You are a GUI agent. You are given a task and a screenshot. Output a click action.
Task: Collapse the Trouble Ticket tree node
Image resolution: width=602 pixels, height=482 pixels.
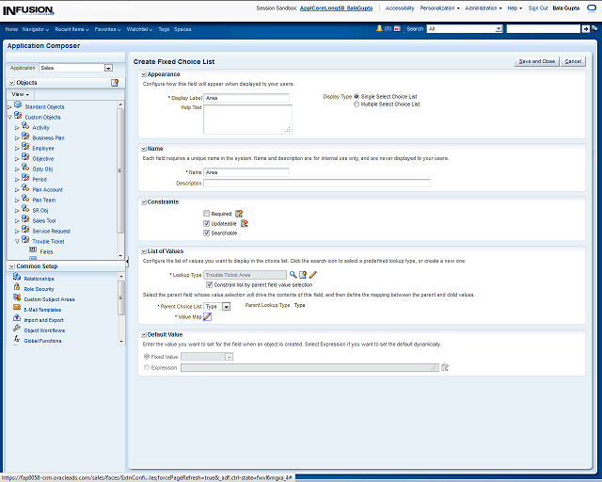pyautogui.click(x=18, y=241)
